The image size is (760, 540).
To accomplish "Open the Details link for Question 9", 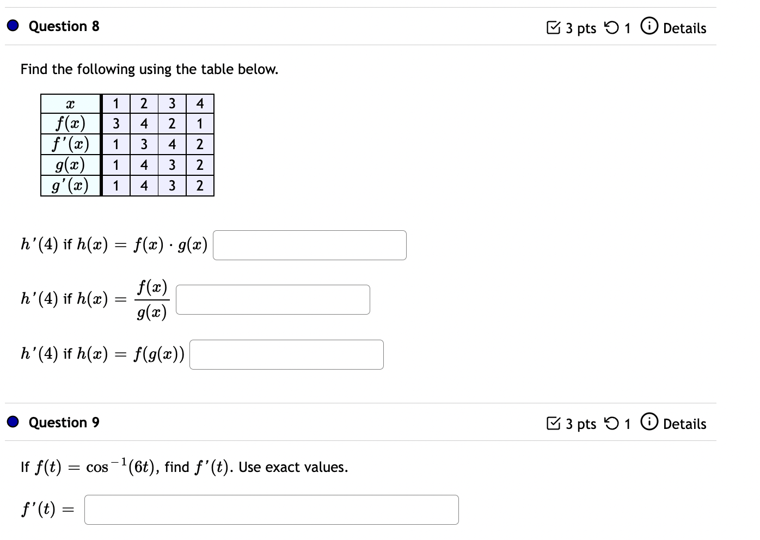I will [x=685, y=424].
